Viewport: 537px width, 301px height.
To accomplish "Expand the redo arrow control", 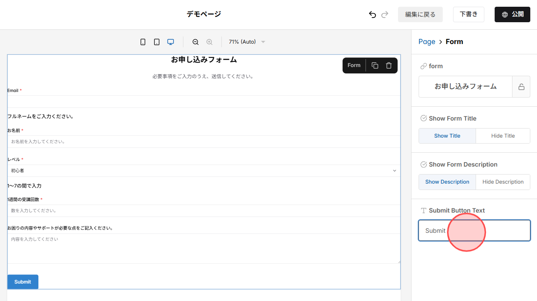I will [x=385, y=14].
